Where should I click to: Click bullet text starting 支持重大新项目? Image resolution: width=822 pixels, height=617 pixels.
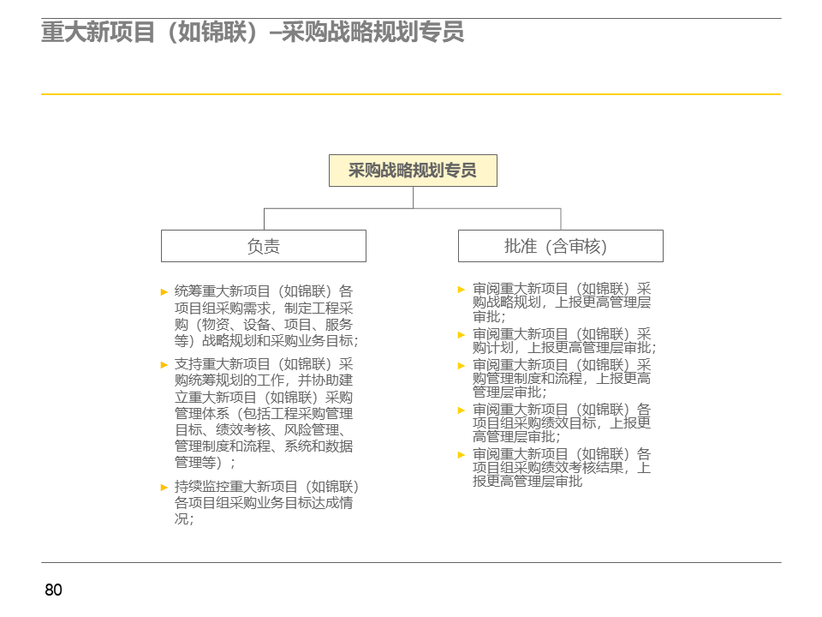point(265,413)
